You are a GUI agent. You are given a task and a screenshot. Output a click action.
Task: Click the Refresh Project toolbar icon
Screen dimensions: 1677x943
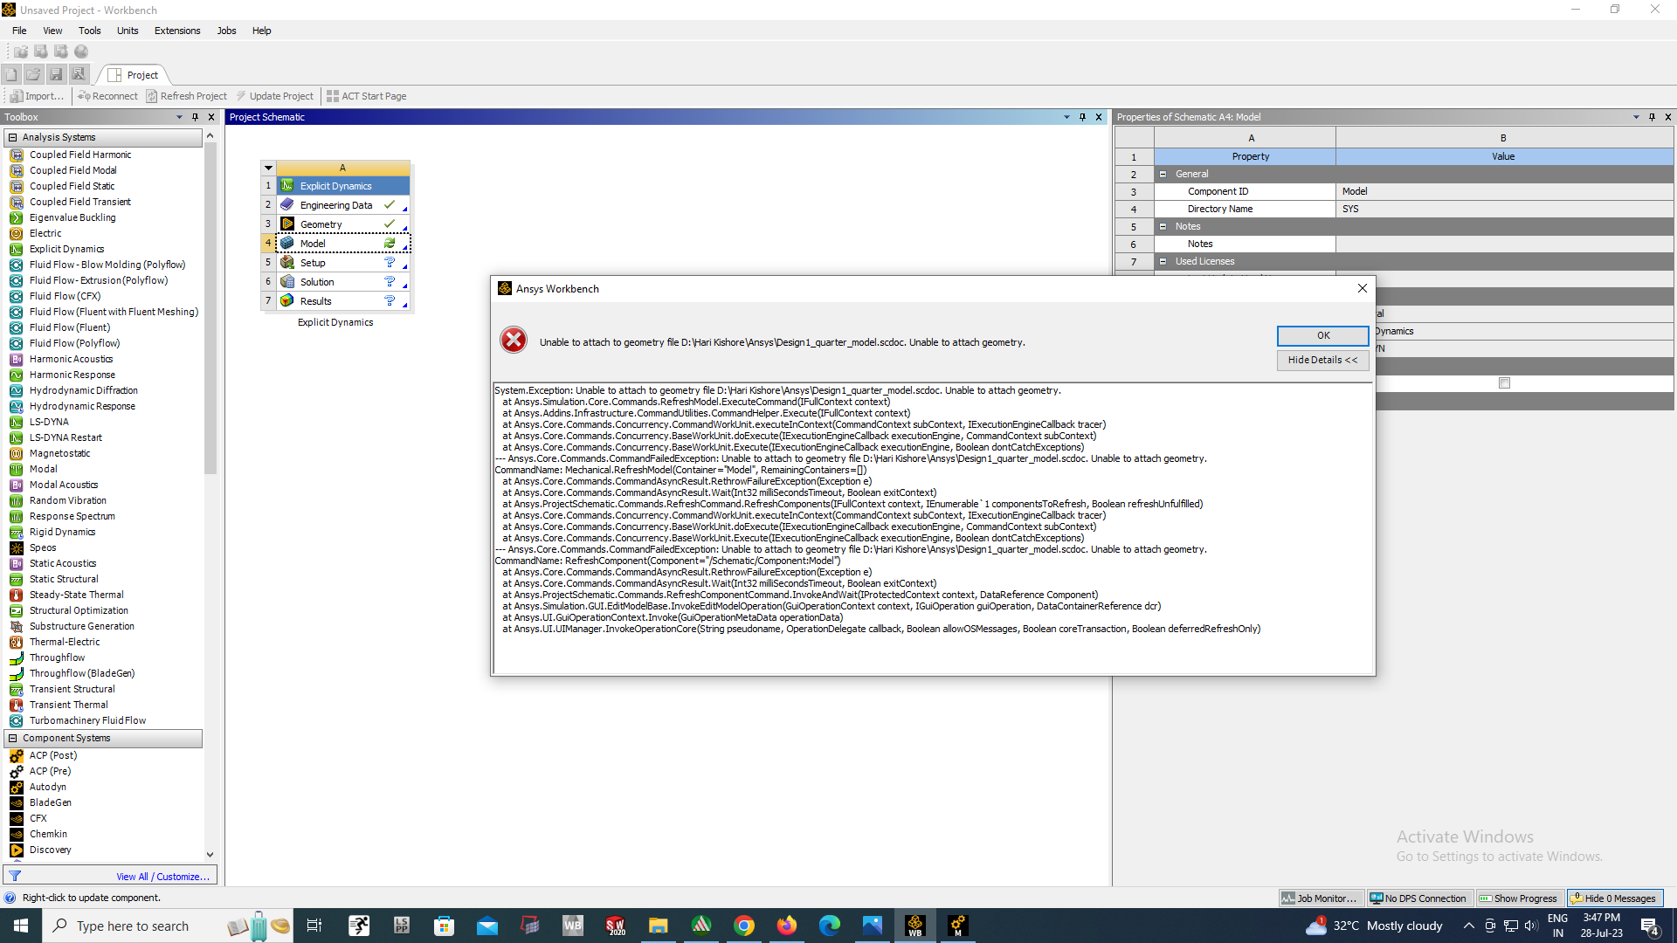(x=152, y=96)
